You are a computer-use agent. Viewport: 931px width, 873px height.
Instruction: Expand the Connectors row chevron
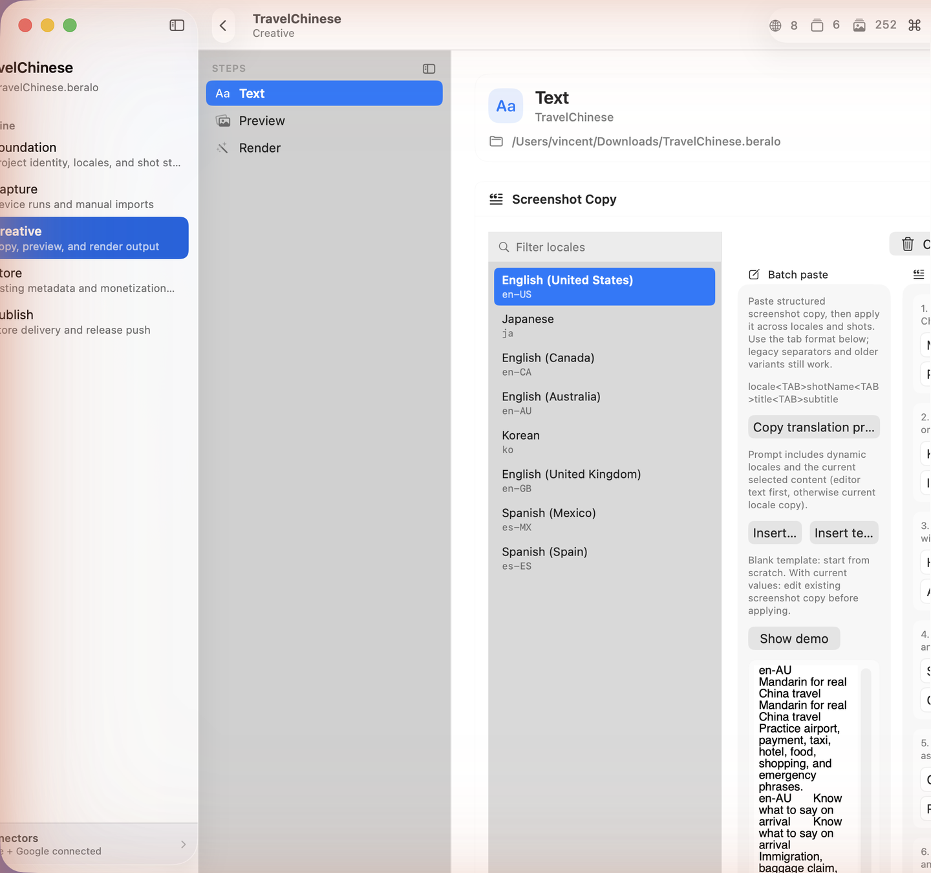point(184,845)
